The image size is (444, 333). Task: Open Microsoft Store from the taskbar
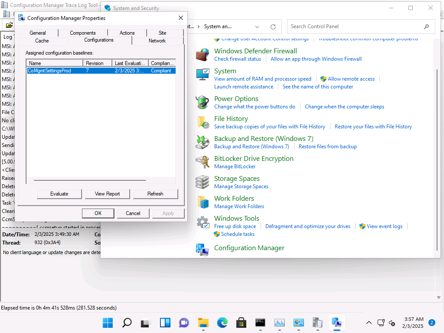(x=241, y=323)
